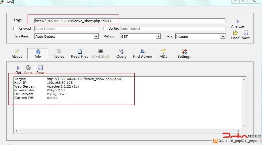The height and width of the screenshot is (145, 262).
Task: Open the Query section
Action: tap(121, 54)
